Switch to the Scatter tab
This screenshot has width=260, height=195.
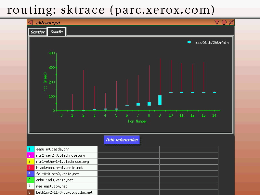pyautogui.click(x=38, y=32)
